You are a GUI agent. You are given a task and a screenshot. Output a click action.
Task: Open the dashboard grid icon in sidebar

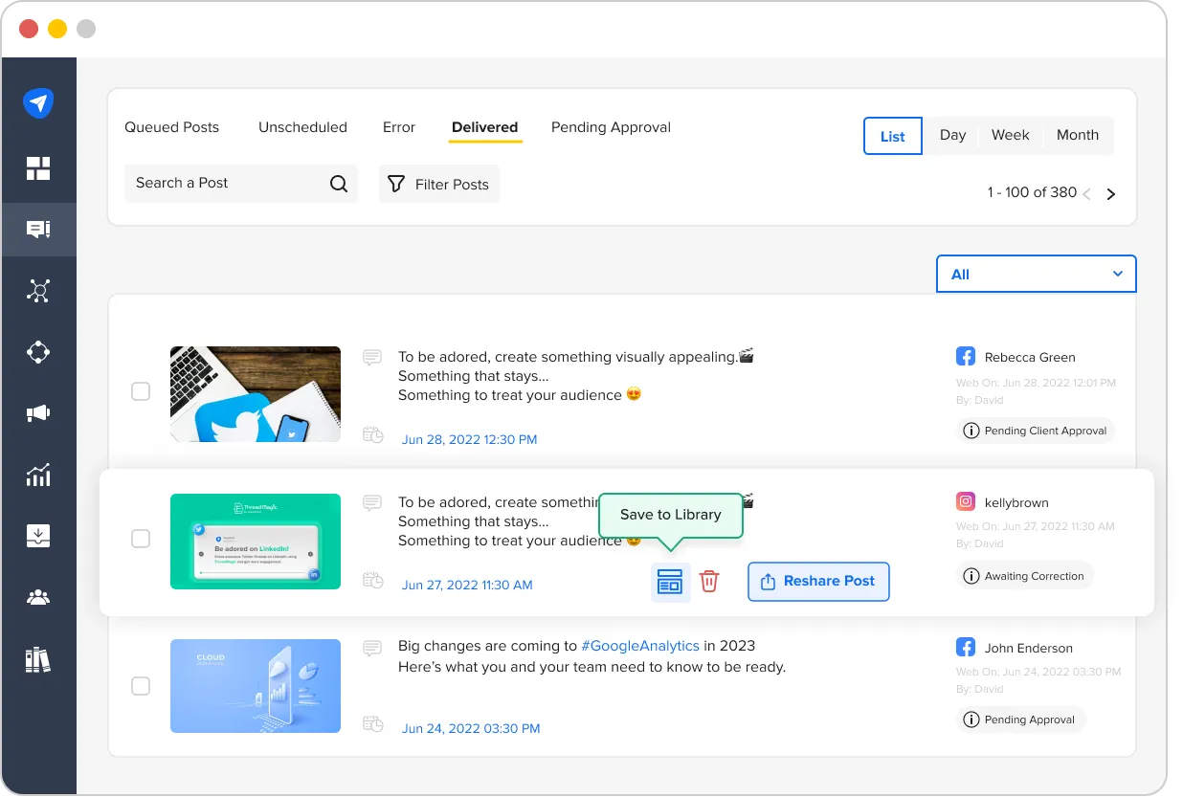click(38, 169)
